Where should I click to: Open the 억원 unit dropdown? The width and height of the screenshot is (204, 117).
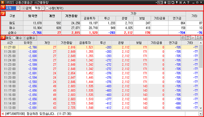(x=43, y=8)
